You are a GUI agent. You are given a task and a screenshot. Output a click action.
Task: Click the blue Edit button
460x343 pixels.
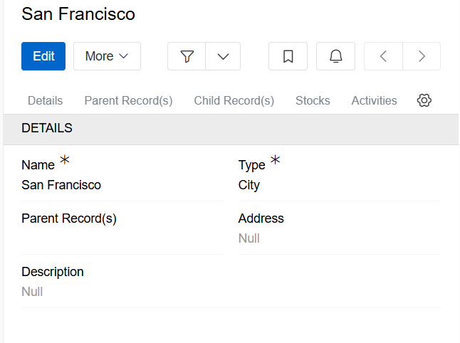pos(43,56)
